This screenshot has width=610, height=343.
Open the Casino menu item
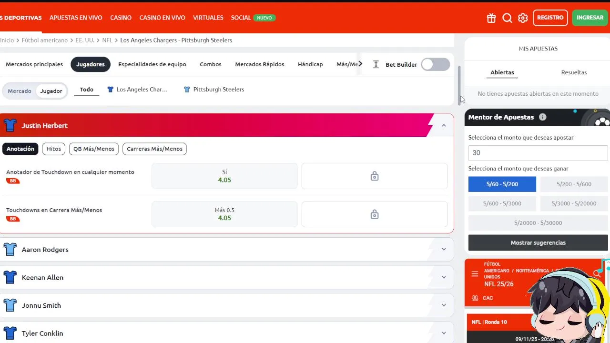point(121,18)
